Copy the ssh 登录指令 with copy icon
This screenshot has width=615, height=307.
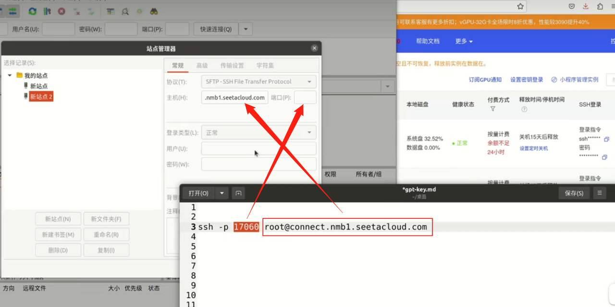click(x=606, y=139)
